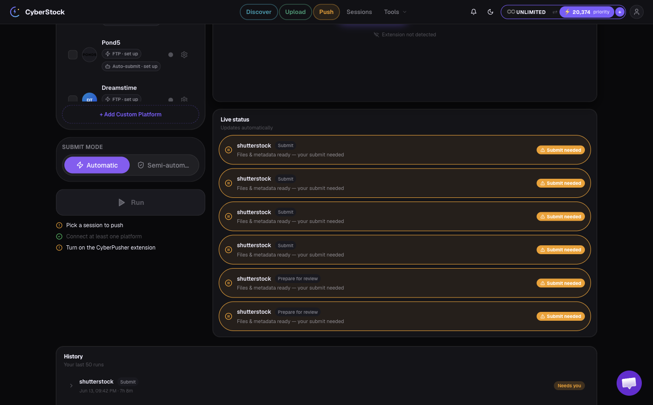The height and width of the screenshot is (405, 653).
Task: Click the pause icon on the first shutterstock Submit row
Action: (229, 150)
